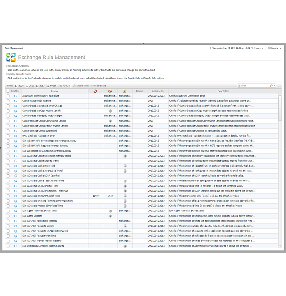Click warning icon for EXC ADAccess DC LDAP Read Time
Image resolution: width=286 pixels, height=296 pixels.
(125, 186)
